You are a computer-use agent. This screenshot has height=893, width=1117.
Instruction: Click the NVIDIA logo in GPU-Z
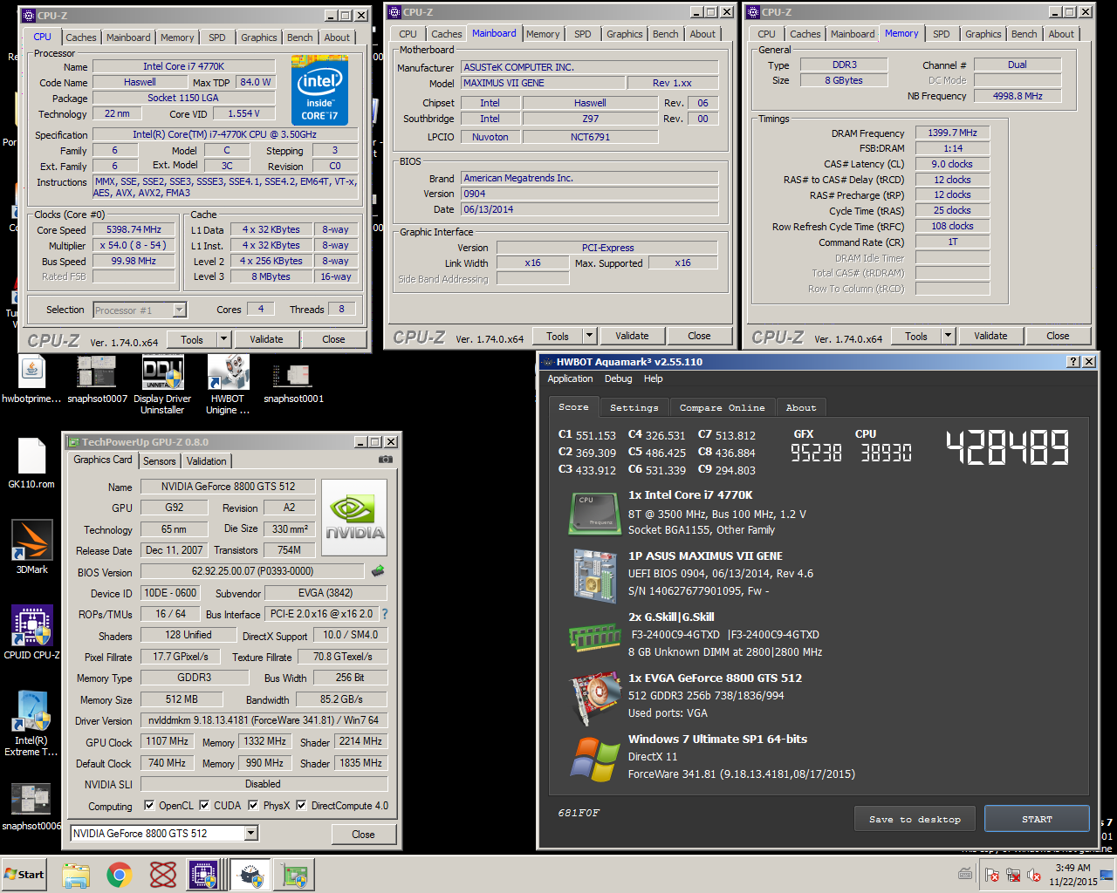354,518
